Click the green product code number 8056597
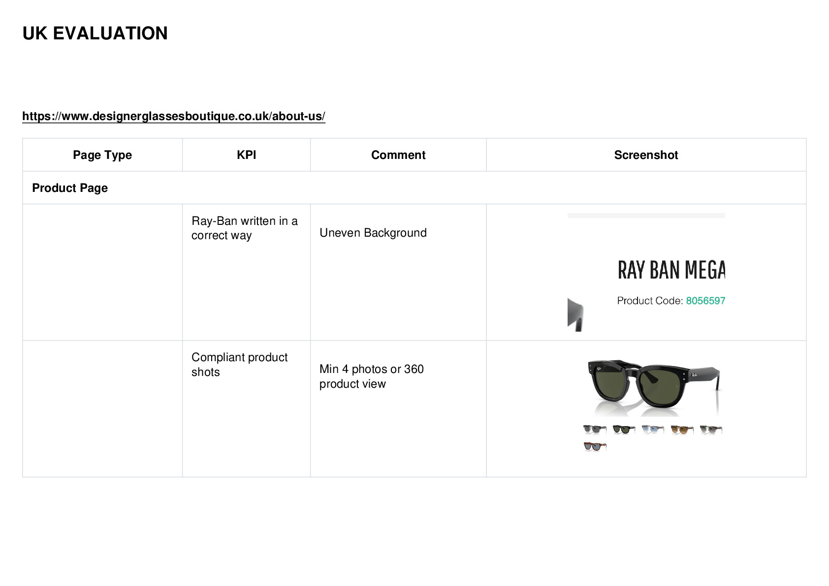Viewport: 829px width, 586px height. tap(705, 301)
